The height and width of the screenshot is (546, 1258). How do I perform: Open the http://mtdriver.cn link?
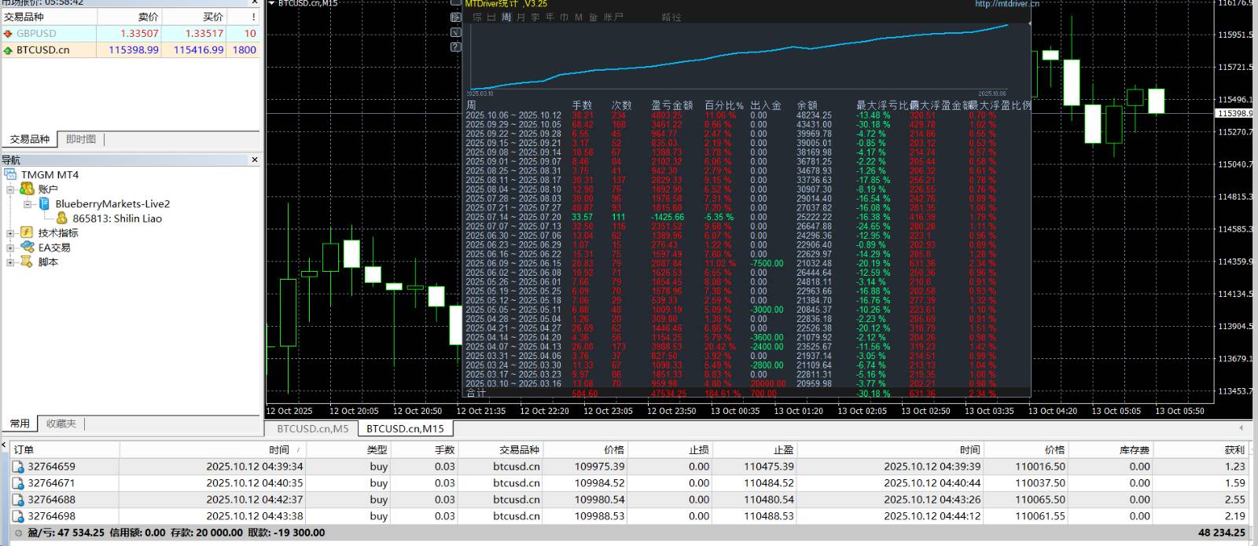[x=1007, y=4]
